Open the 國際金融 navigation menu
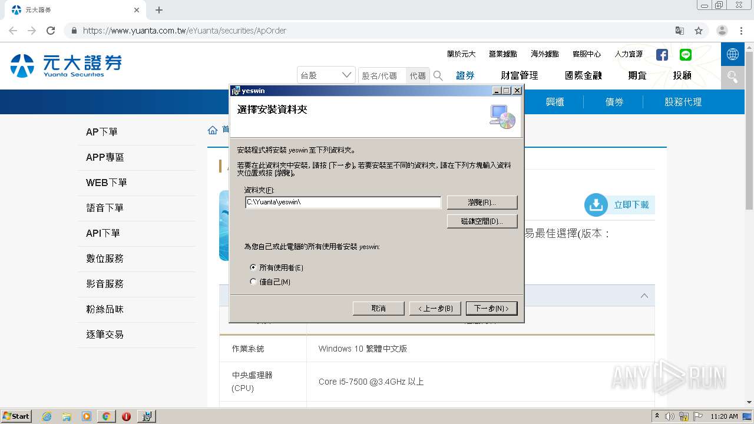Viewport: 754px width, 424px height. tap(583, 75)
